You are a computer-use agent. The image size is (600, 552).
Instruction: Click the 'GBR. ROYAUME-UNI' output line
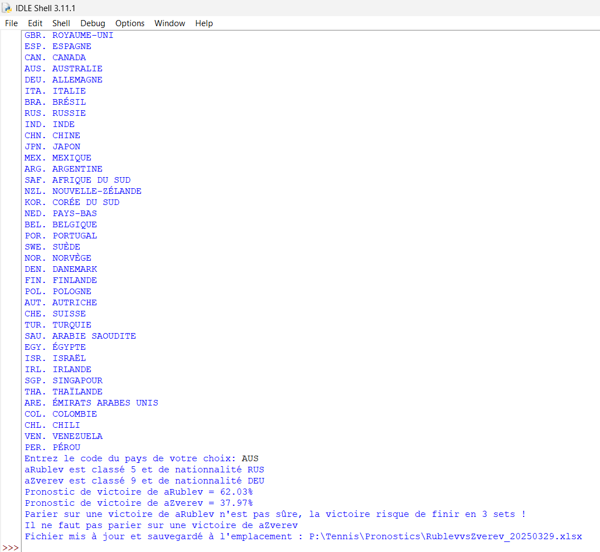click(69, 35)
